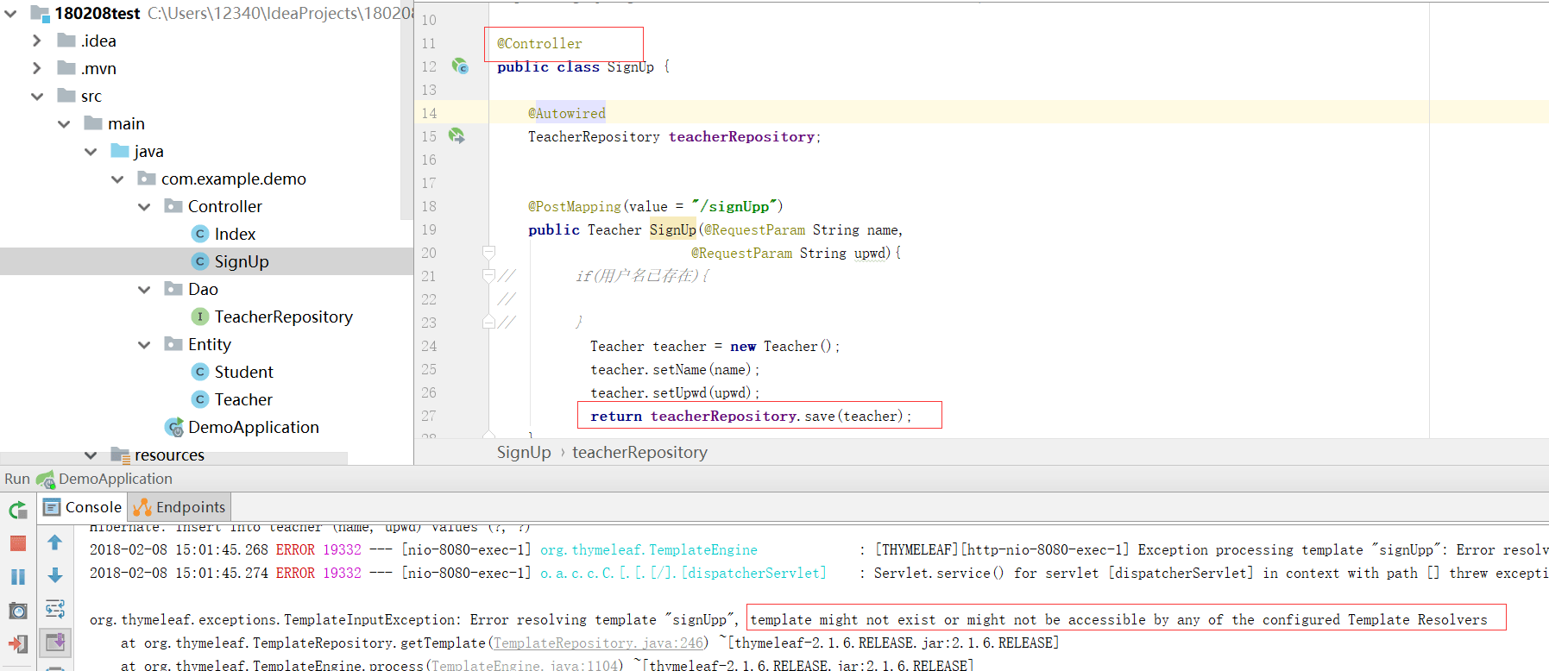The image size is (1549, 671).
Task: Click org.thymeleaf.TemplateEngine logger name in console
Action: coord(649,549)
